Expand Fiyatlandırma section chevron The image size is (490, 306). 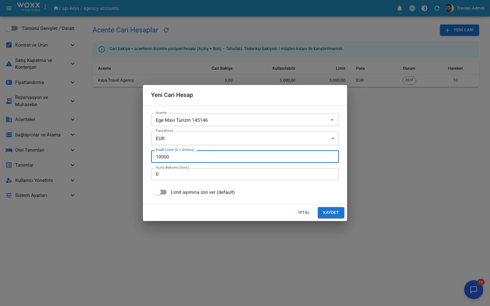(72, 82)
